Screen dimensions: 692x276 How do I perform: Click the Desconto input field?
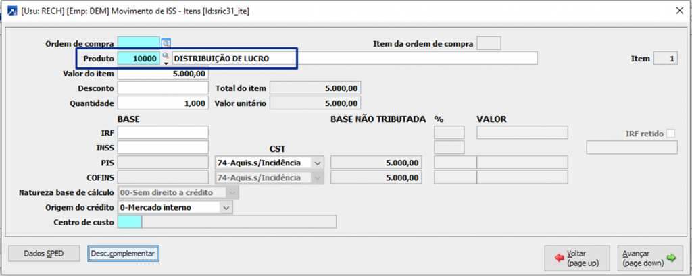[163, 88]
